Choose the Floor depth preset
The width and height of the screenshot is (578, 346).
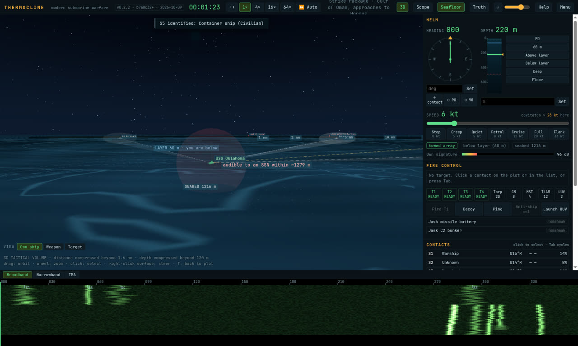[x=537, y=80]
